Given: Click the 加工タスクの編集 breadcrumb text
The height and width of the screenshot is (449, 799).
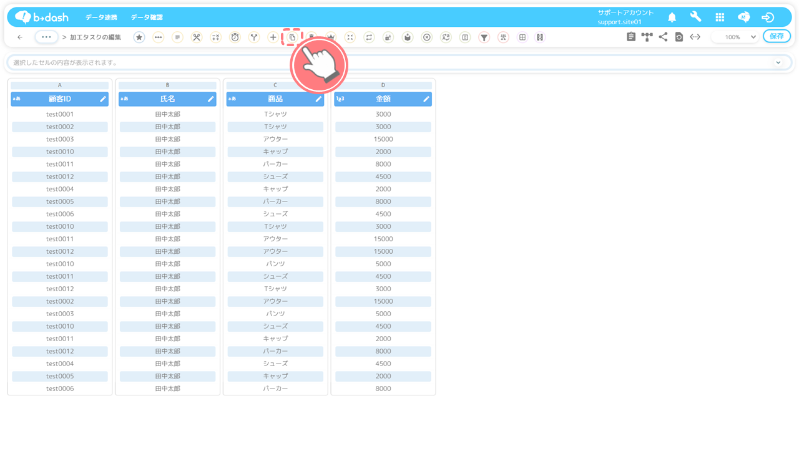Looking at the screenshot, I should click(96, 37).
